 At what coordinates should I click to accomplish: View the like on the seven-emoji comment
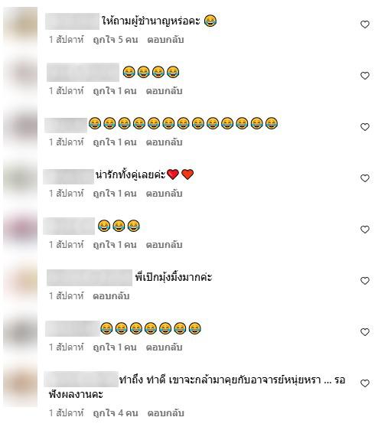tap(115, 347)
